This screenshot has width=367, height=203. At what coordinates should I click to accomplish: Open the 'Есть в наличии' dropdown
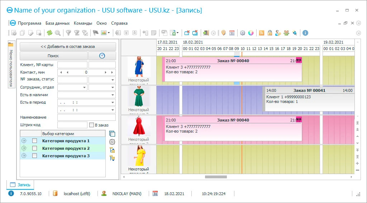tap(113, 95)
